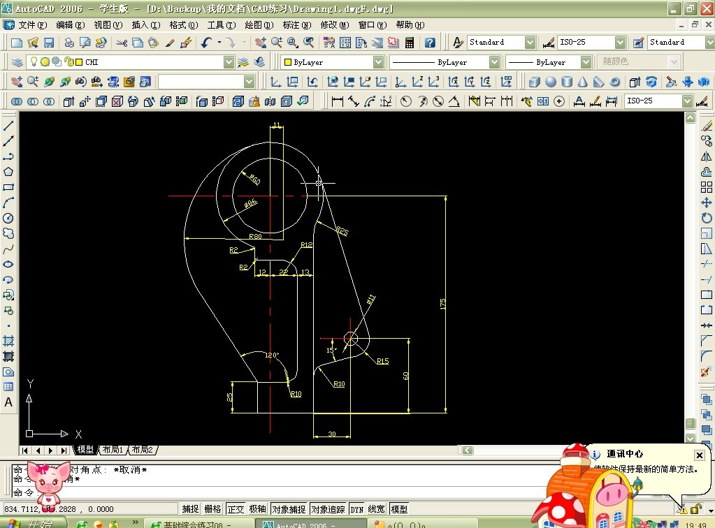This screenshot has width=715, height=528.
Task: Go to the last layout tab arrow
Action: (64, 450)
